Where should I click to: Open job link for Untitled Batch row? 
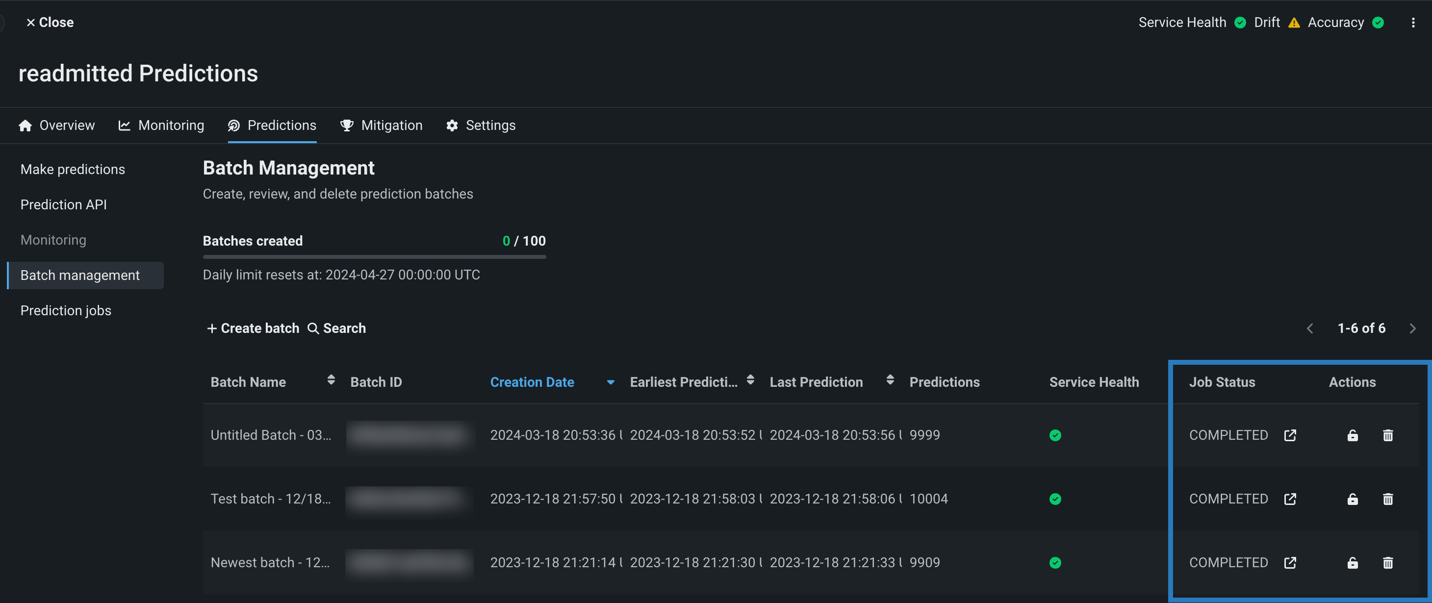click(1290, 435)
